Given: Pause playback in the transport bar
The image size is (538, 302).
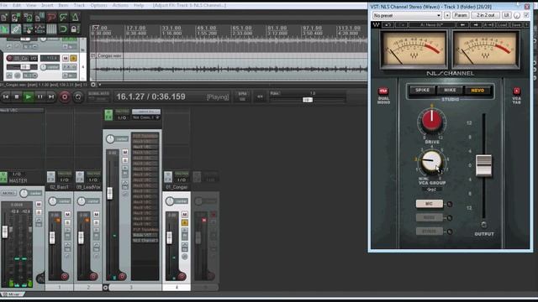Looking at the screenshot, I should tap(40, 97).
